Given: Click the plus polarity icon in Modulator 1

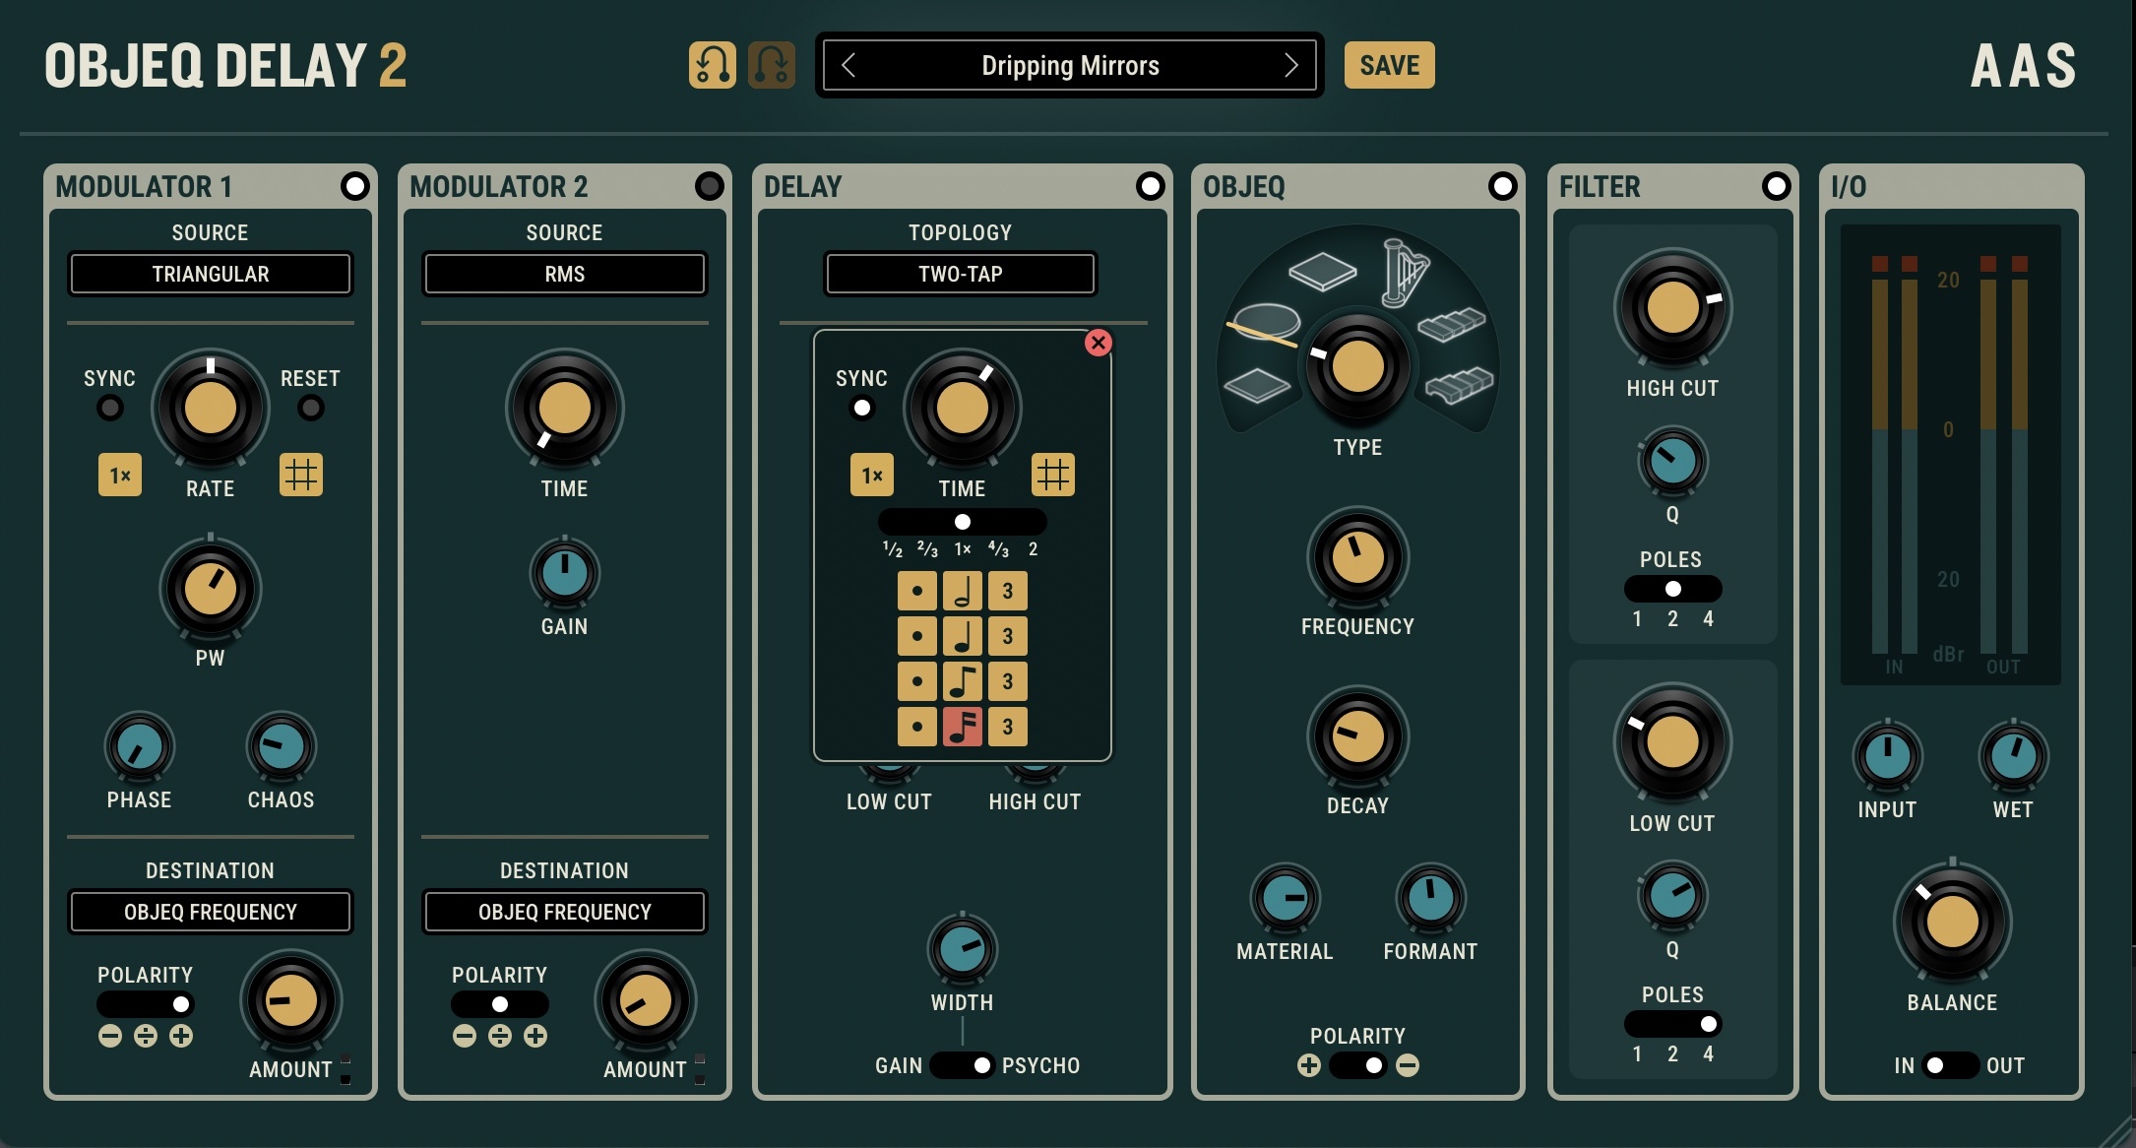Looking at the screenshot, I should tap(181, 1036).
